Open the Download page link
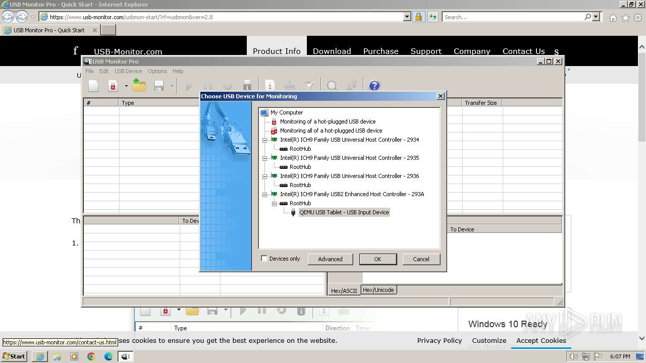 (332, 51)
